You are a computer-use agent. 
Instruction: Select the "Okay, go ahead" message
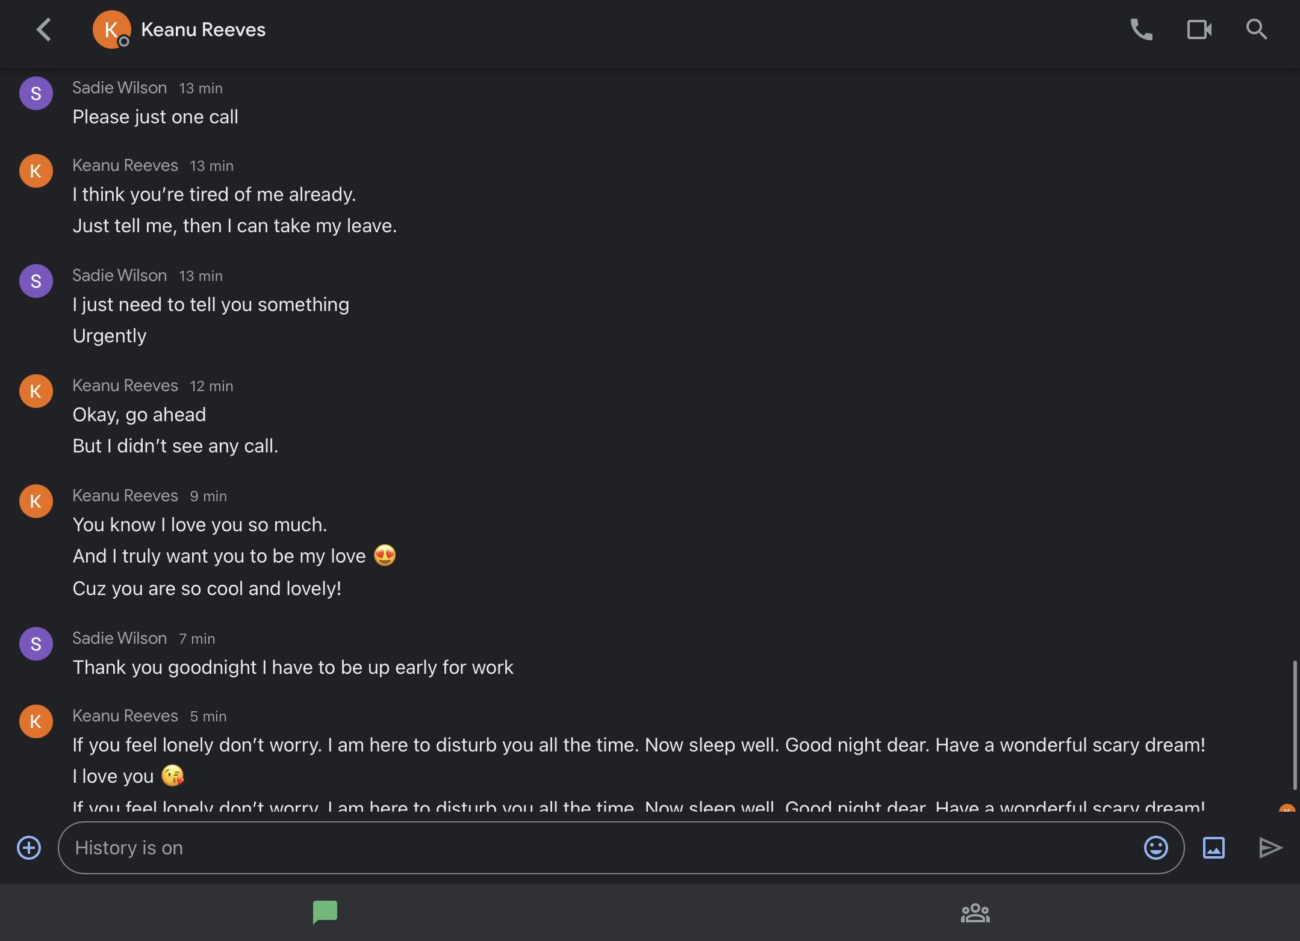[139, 415]
